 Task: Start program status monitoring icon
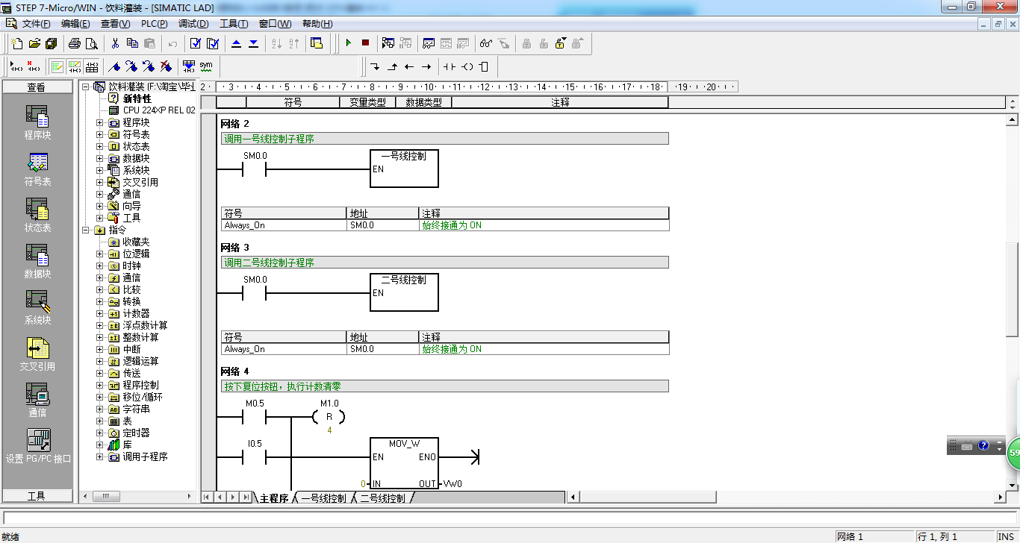[388, 43]
